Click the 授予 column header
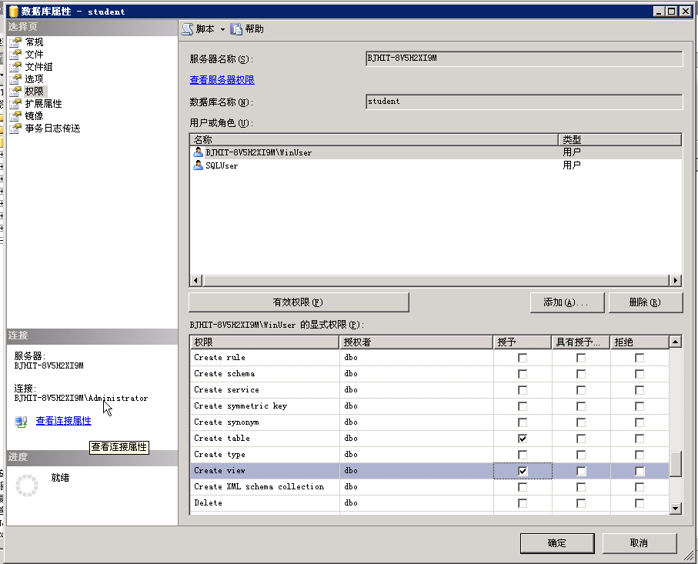This screenshot has width=698, height=564. (523, 342)
